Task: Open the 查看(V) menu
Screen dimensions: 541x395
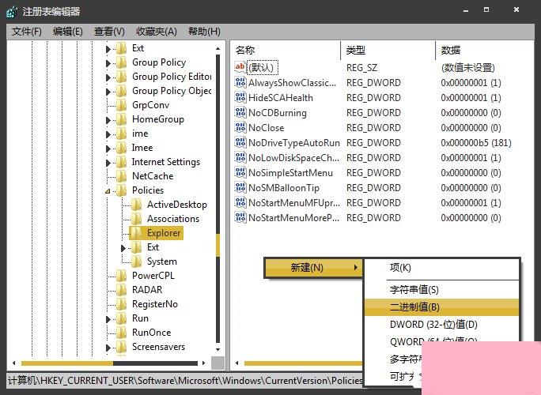Action: [x=109, y=32]
